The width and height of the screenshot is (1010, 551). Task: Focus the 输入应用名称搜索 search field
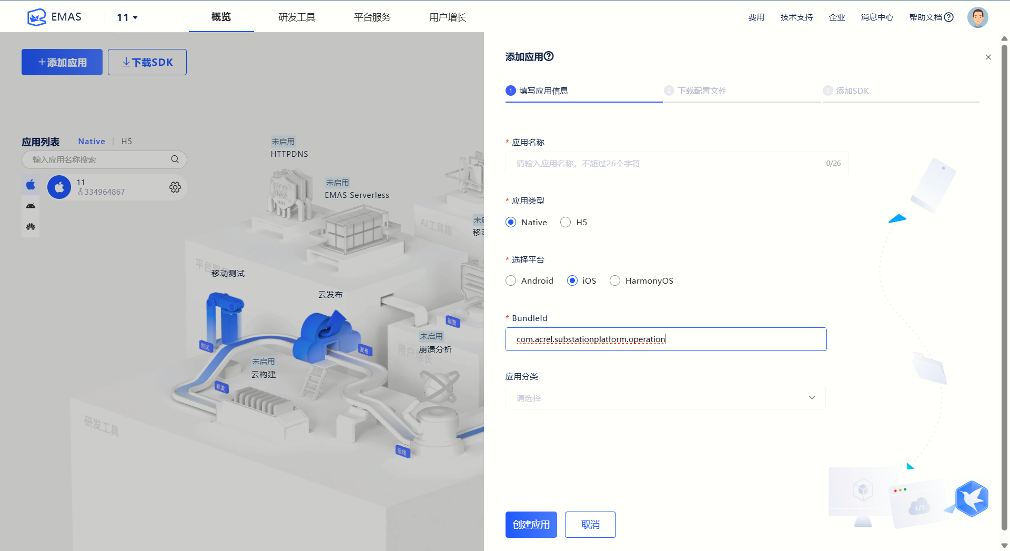[104, 159]
